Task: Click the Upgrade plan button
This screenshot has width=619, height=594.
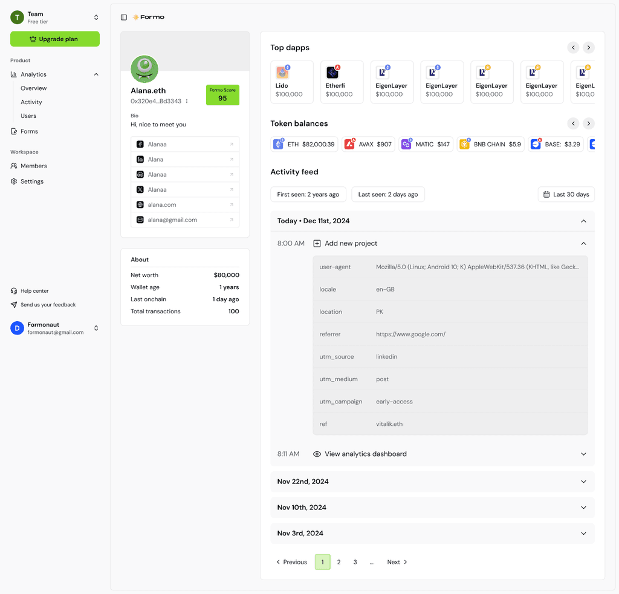Action: [54, 39]
